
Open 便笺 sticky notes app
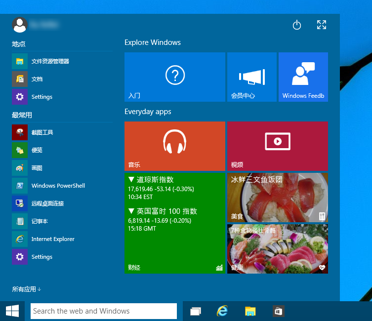62,150
